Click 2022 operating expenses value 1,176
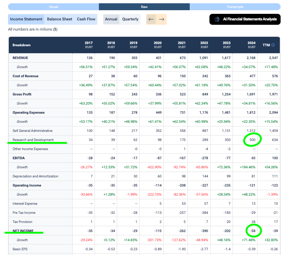 204,113
